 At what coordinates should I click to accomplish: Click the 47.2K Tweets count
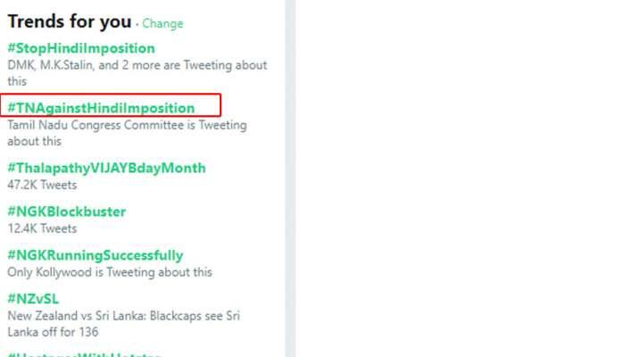pyautogui.click(x=42, y=185)
